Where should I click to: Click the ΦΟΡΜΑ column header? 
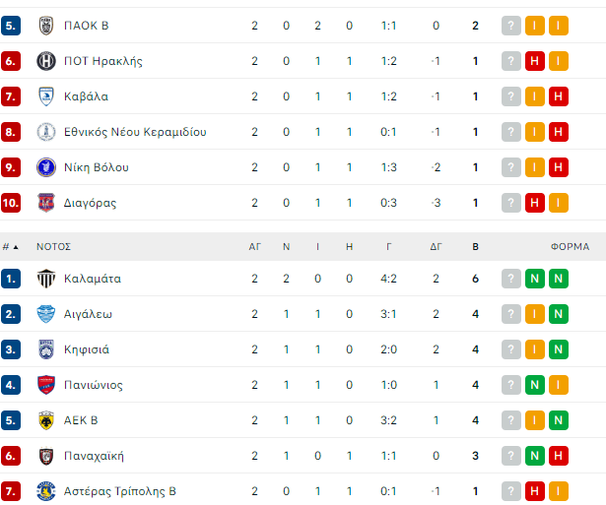click(x=570, y=247)
